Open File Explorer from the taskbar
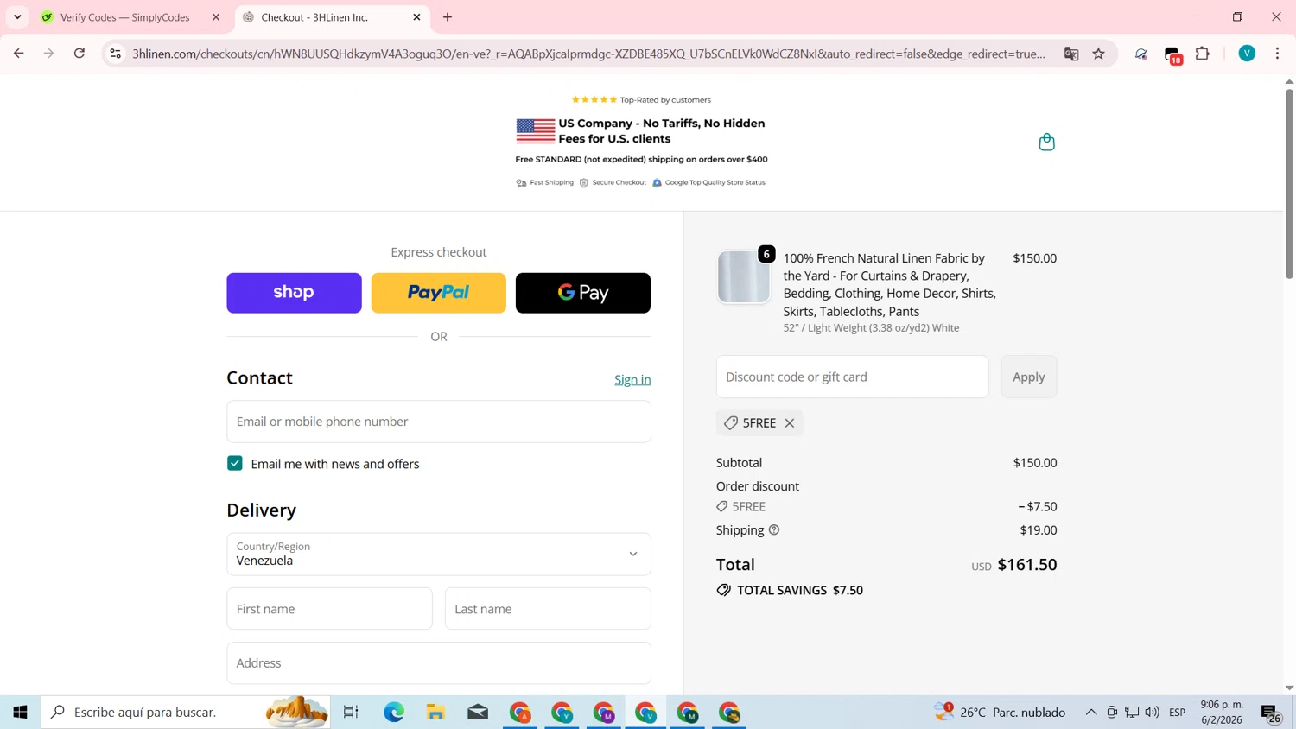Viewport: 1296px width, 729px height. click(435, 713)
